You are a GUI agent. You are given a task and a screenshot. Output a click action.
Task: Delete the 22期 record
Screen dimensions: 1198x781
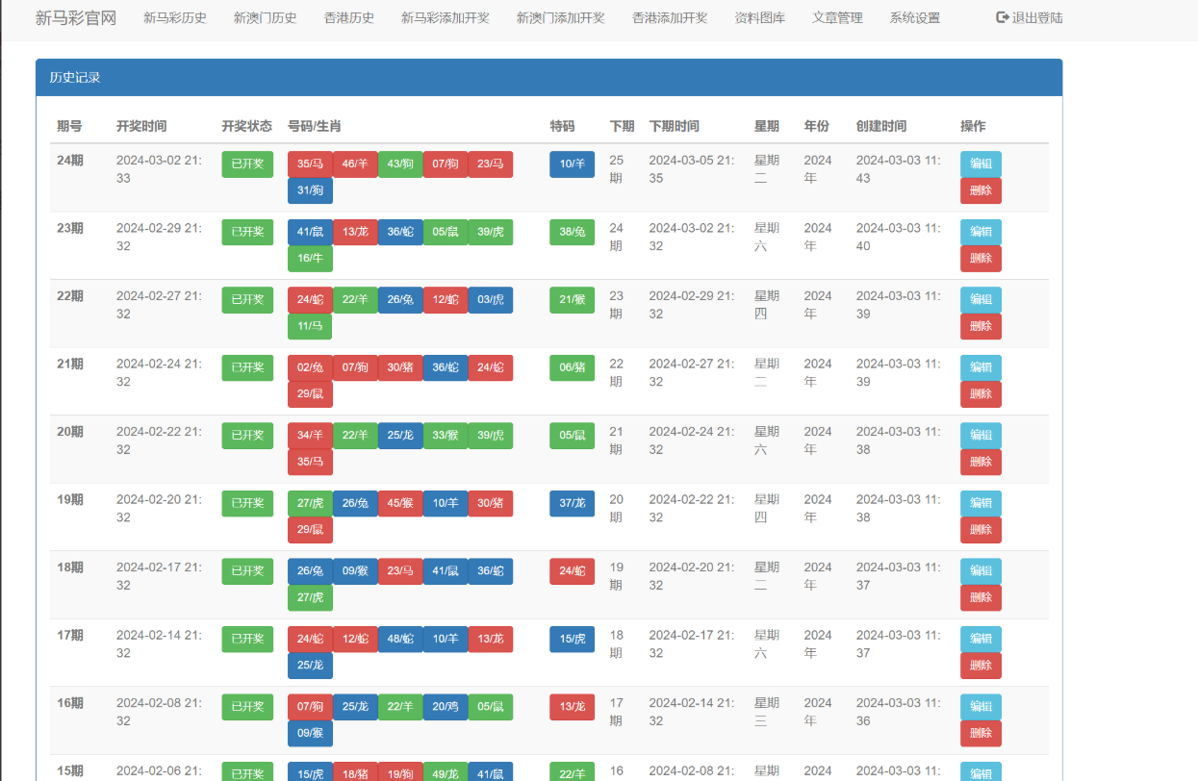(981, 326)
